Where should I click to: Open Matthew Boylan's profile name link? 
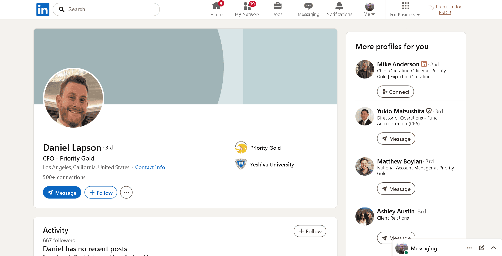(x=400, y=161)
